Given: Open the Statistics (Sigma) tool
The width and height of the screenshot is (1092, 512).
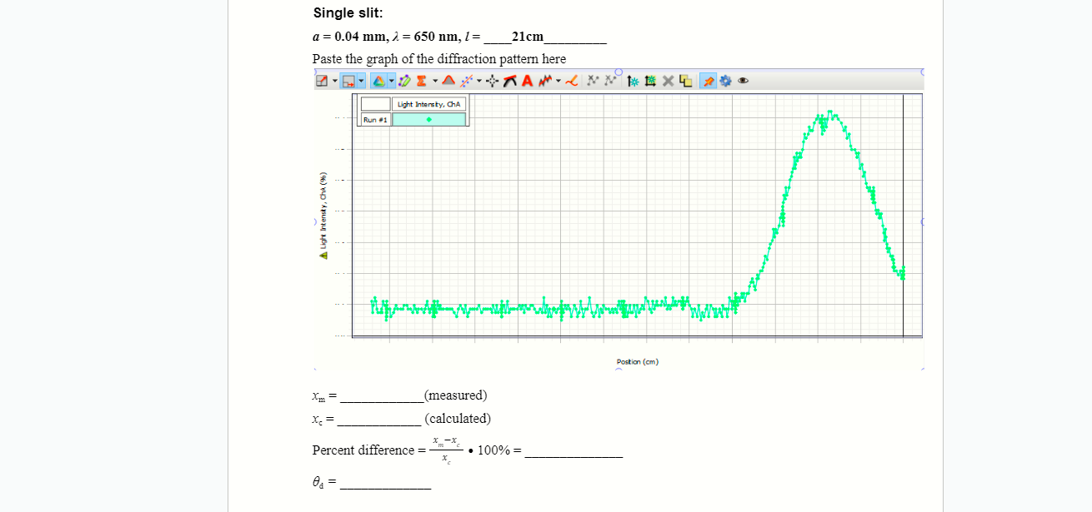Looking at the screenshot, I should [x=420, y=80].
